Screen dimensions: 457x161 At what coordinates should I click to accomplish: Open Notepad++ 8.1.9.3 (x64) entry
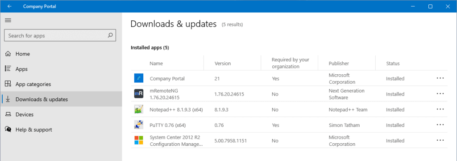point(176,109)
